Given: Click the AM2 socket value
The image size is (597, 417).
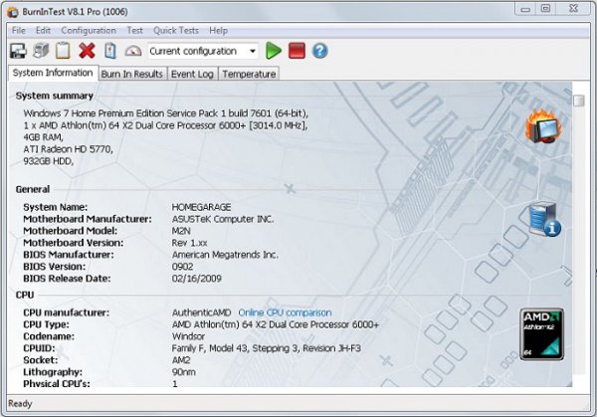Looking at the screenshot, I should 181,360.
